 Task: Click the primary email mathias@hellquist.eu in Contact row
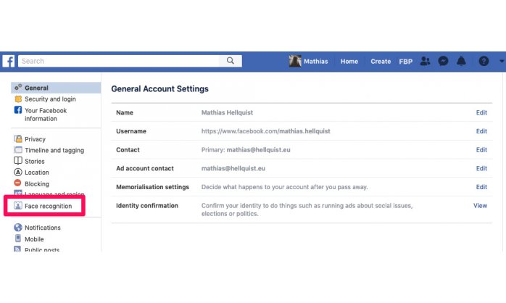click(x=259, y=150)
